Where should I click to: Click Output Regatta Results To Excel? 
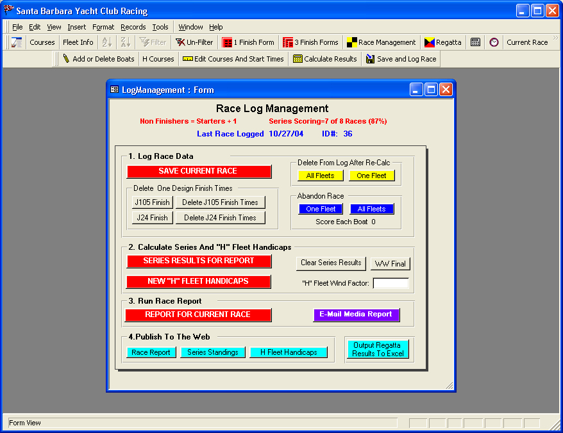(x=378, y=350)
